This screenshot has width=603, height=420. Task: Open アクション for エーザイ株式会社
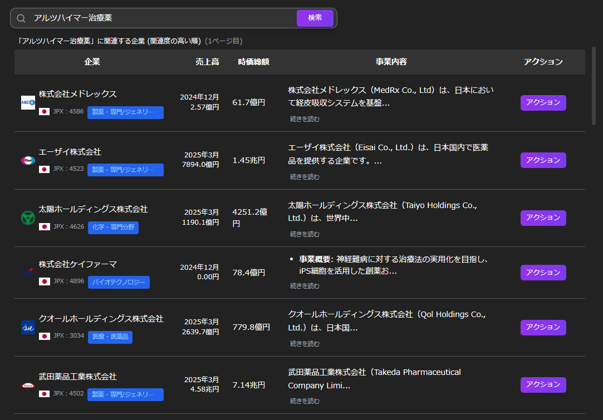coord(543,160)
